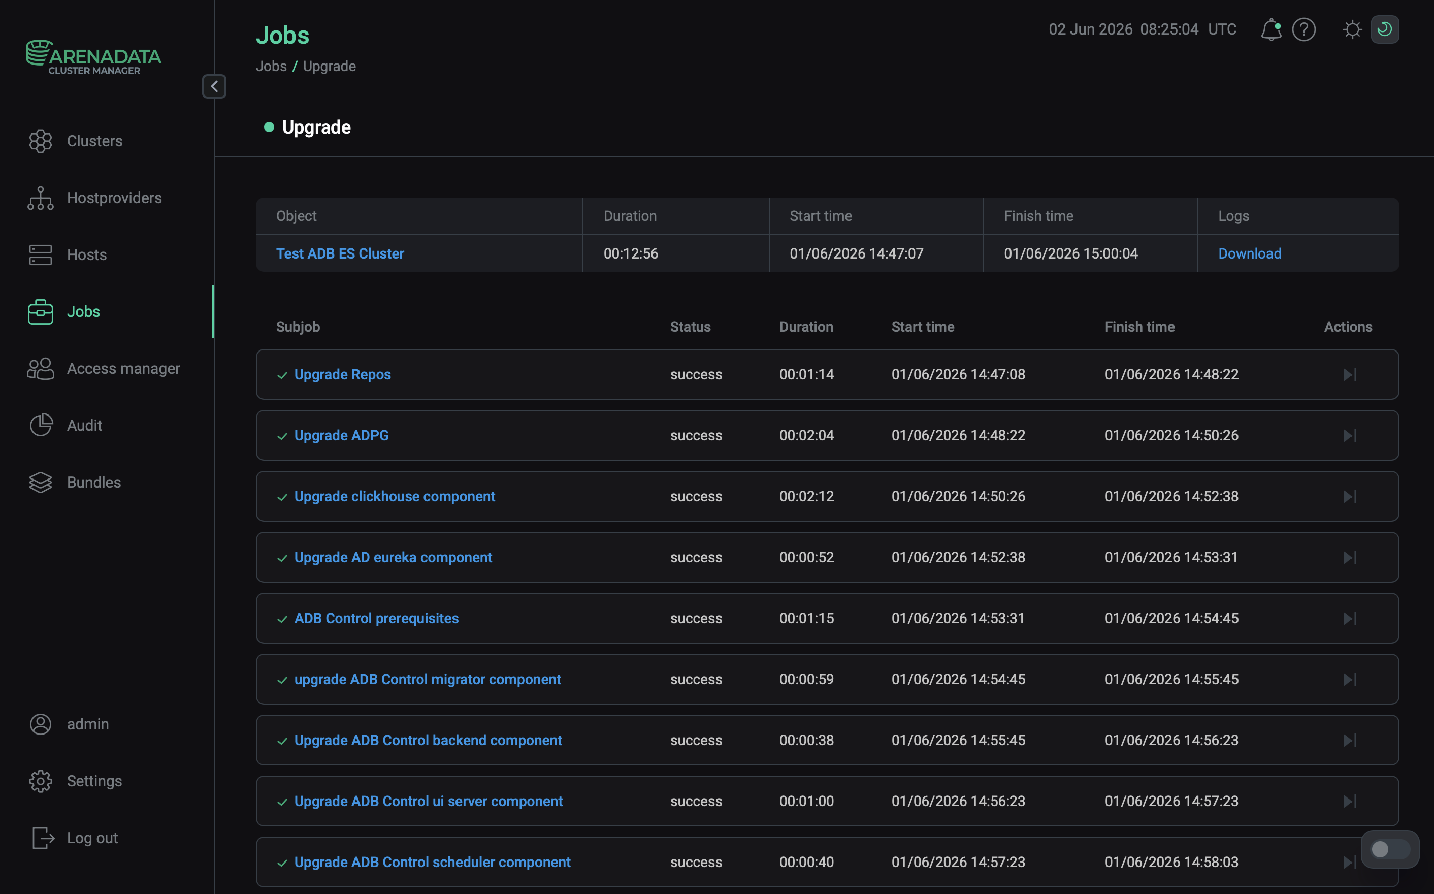This screenshot has height=894, width=1434.
Task: Select the Jobs briefcase icon
Action: tap(40, 311)
